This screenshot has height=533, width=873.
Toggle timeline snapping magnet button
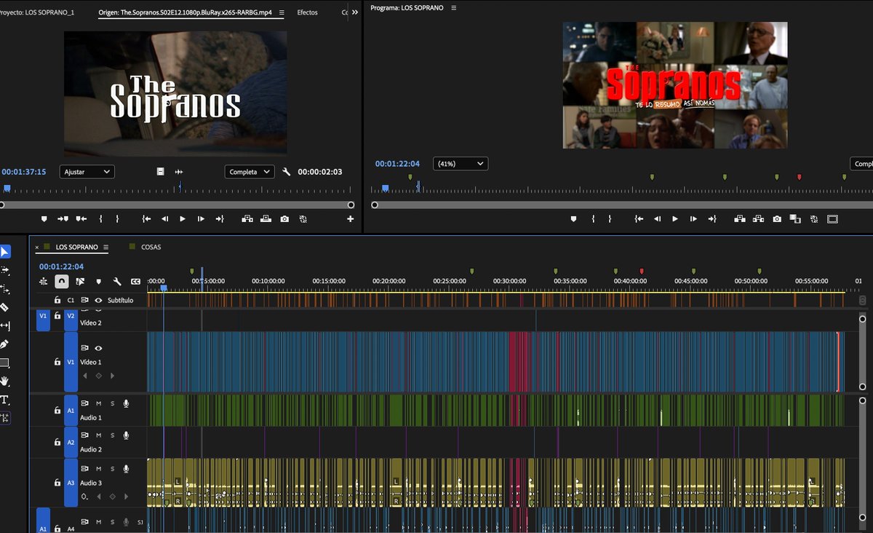pos(62,281)
